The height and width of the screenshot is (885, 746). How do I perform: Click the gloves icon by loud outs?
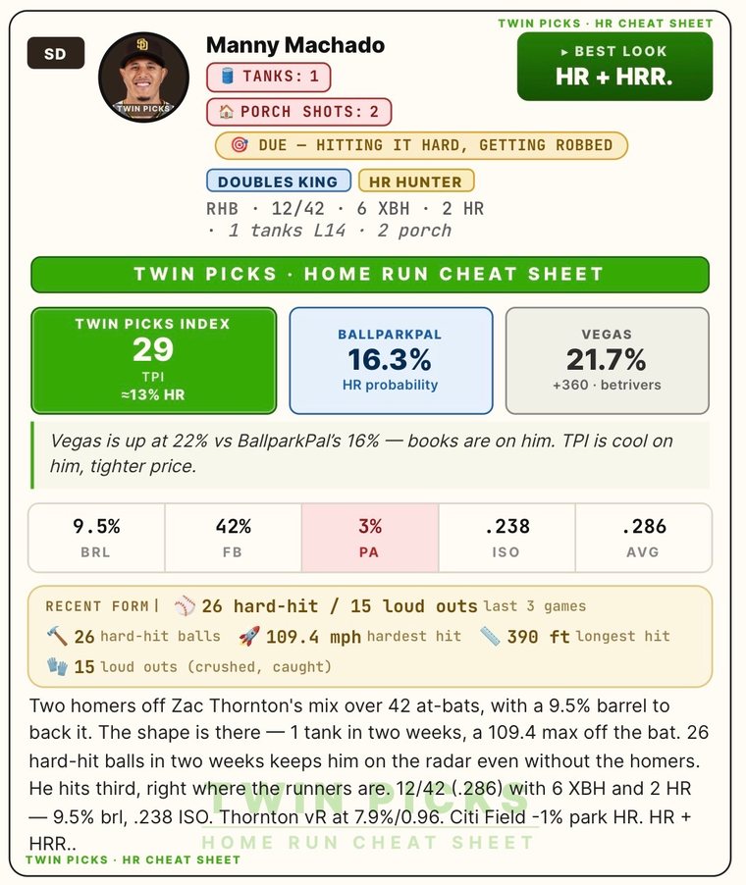57,666
